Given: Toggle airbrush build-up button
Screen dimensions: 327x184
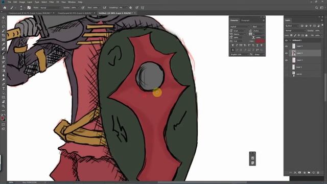Looking at the screenshot, I should click(x=105, y=8).
